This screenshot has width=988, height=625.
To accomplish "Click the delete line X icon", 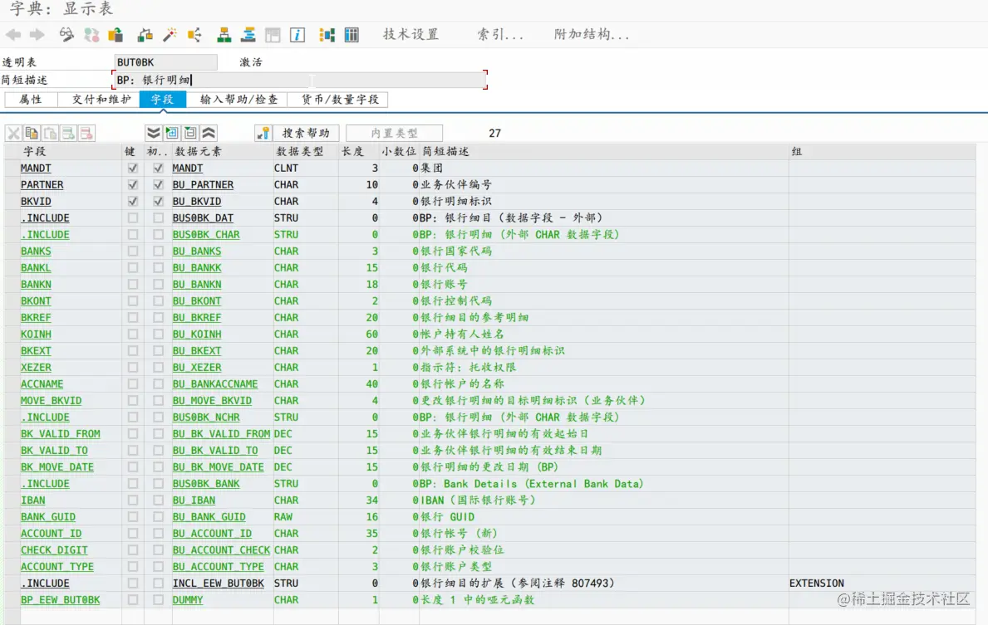I will 12,133.
